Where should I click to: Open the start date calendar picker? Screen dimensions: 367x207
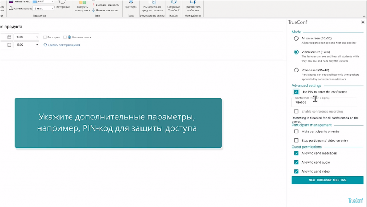[x=9, y=37]
